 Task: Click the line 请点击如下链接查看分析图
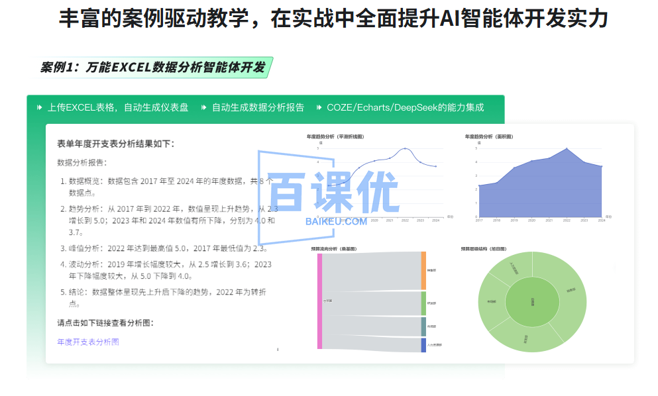click(105, 322)
